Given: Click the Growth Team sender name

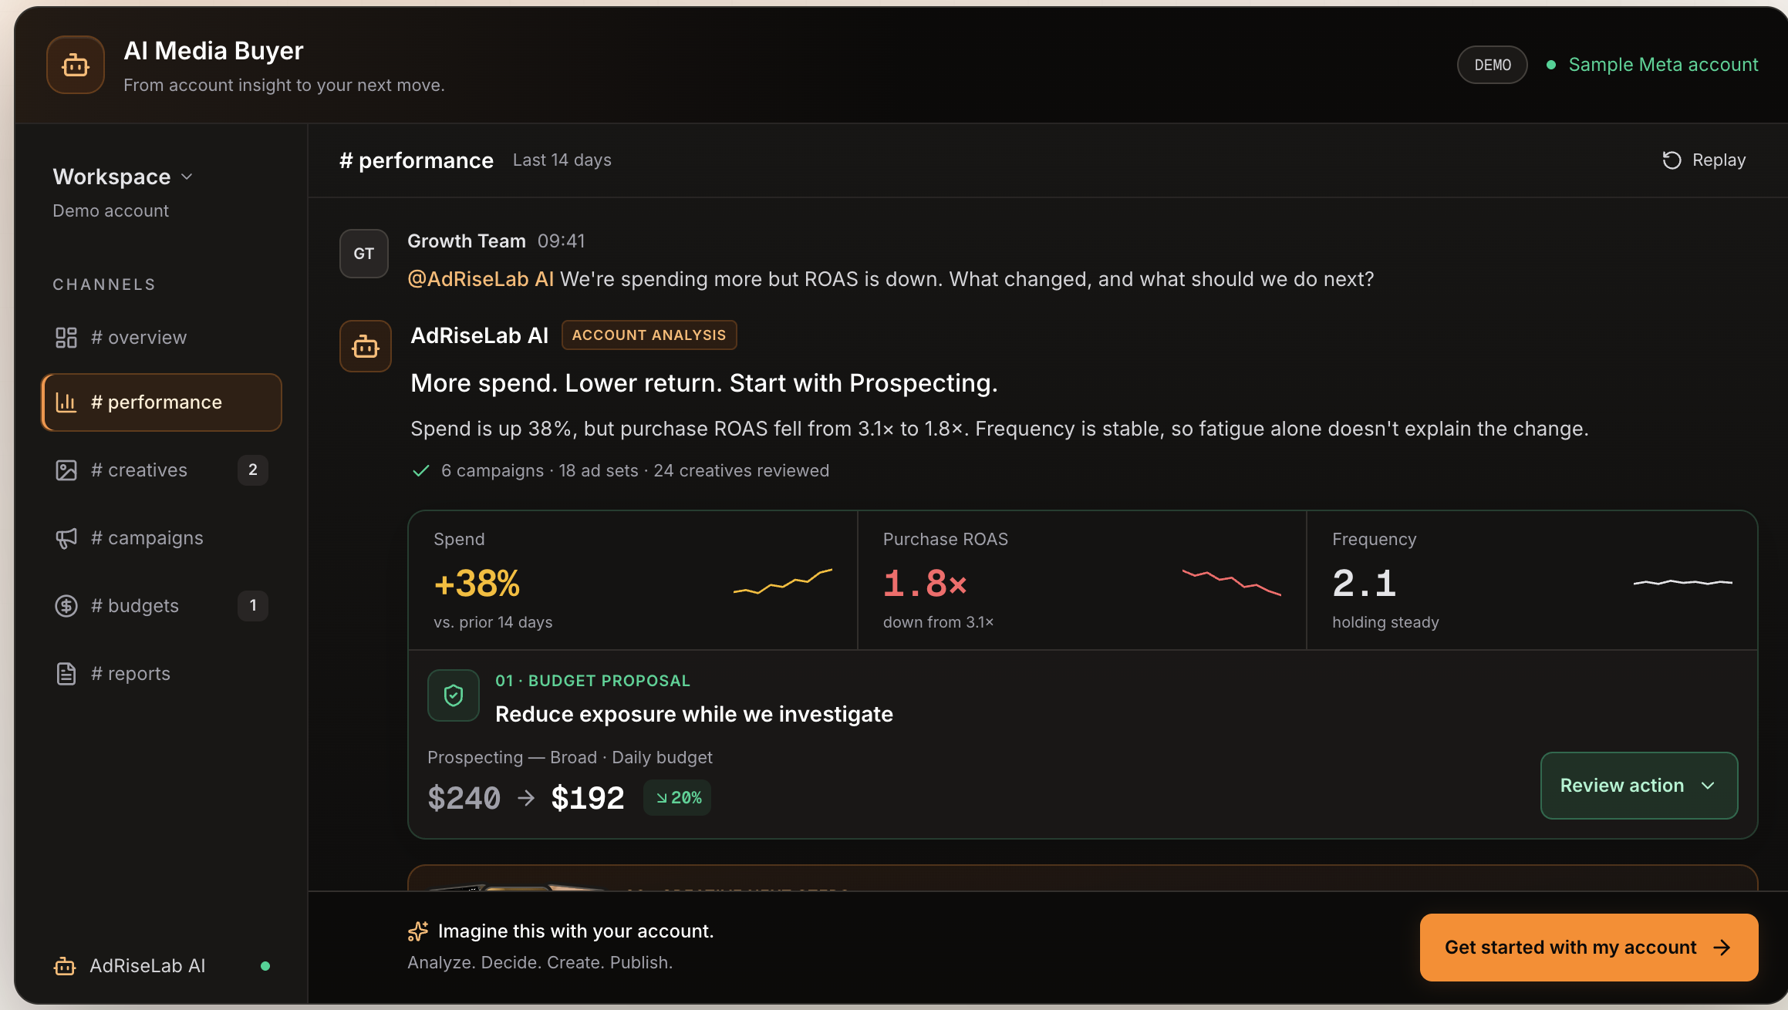Looking at the screenshot, I should click(x=467, y=241).
